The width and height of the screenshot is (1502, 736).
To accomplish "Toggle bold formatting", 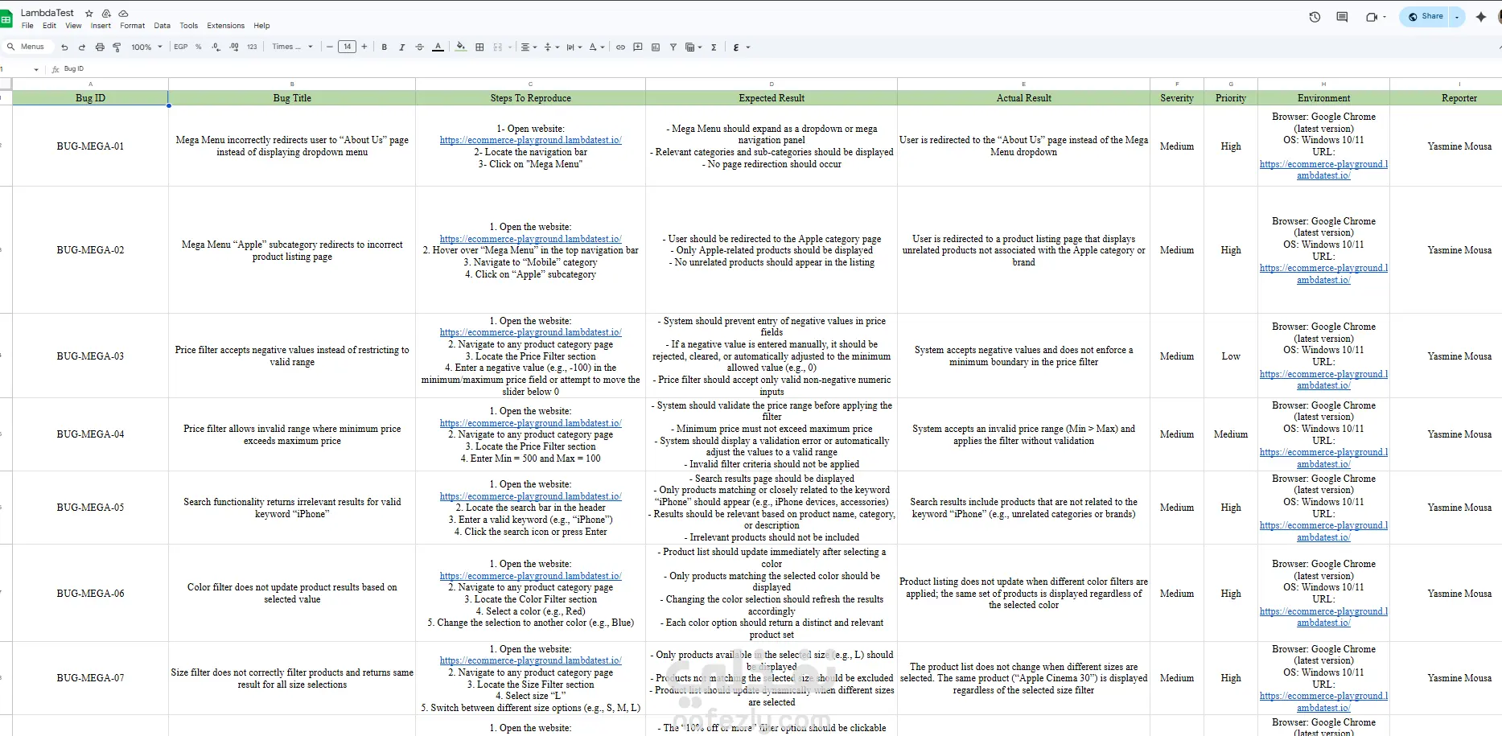I will (x=385, y=47).
